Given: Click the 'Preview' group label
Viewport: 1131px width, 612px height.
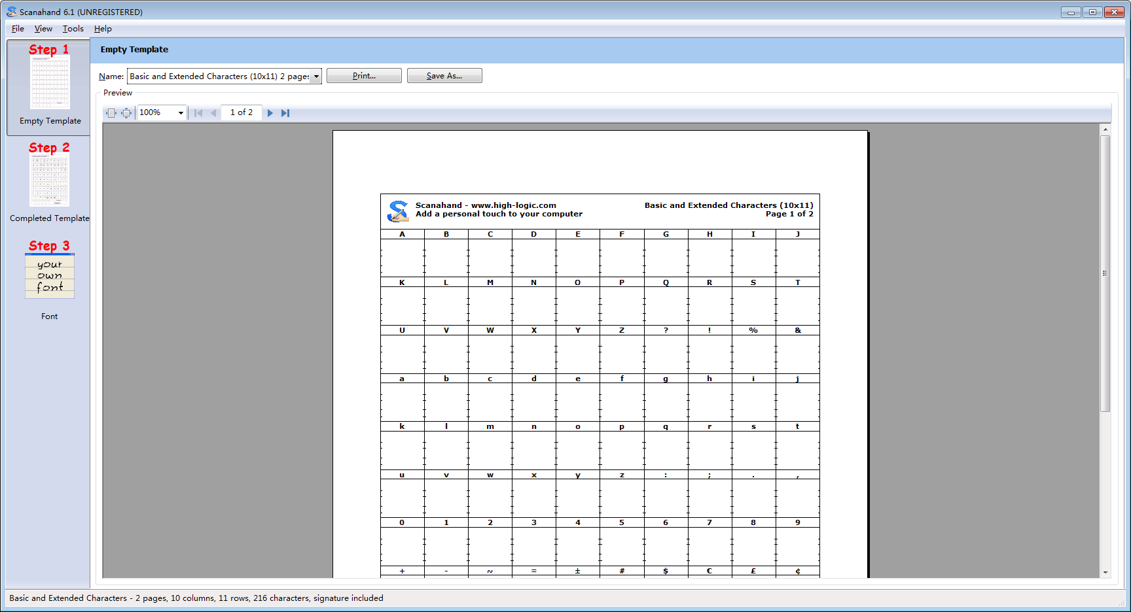Looking at the screenshot, I should pyautogui.click(x=118, y=93).
